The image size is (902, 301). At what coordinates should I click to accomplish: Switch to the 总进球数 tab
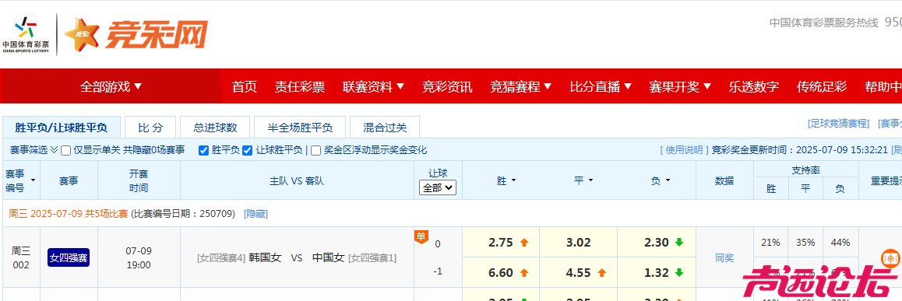click(x=216, y=128)
